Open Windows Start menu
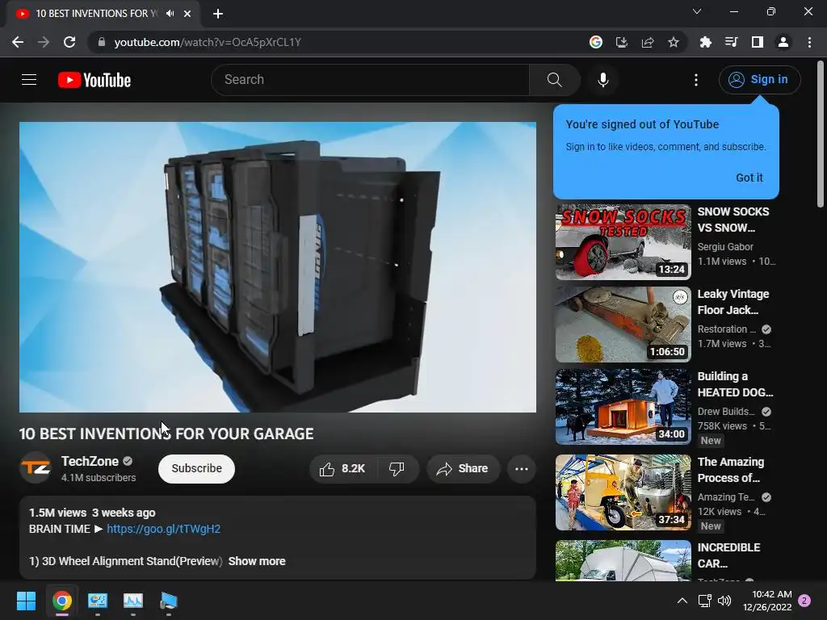 (26, 601)
